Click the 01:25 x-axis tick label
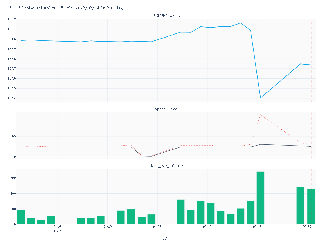324x243 pixels. [58, 227]
